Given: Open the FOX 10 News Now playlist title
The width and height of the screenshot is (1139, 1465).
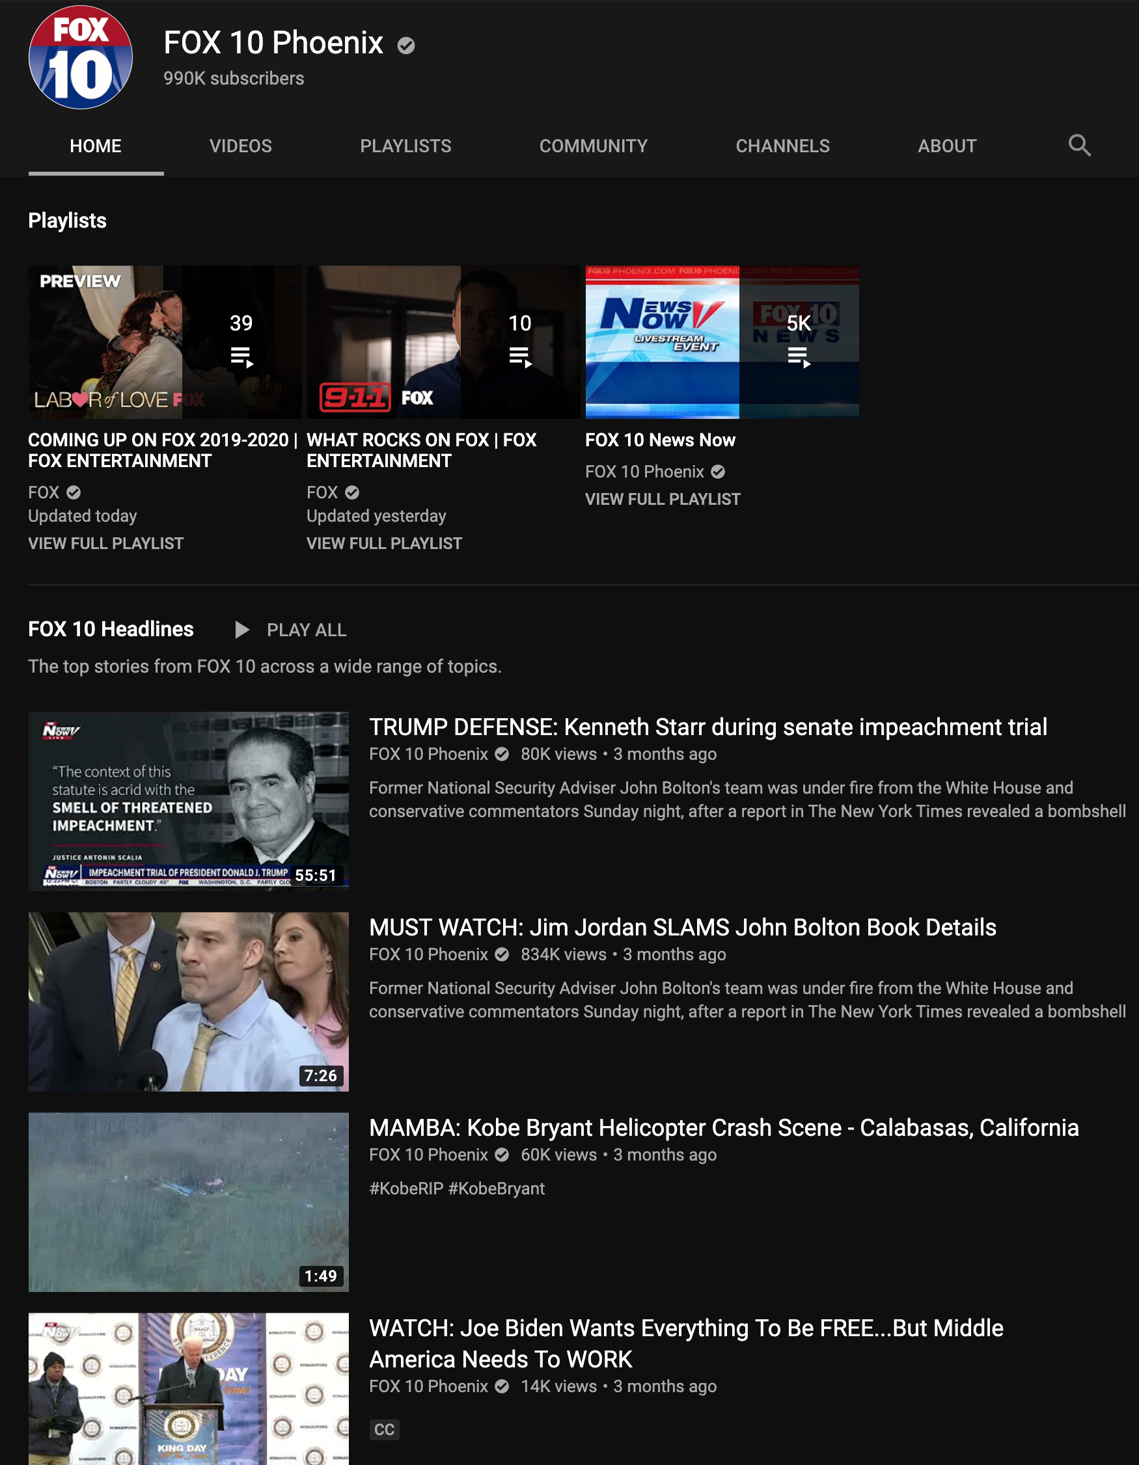Looking at the screenshot, I should 661,440.
